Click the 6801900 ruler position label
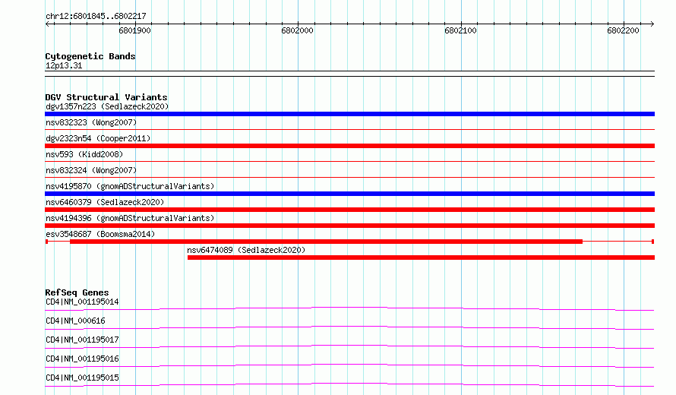676x395 pixels. coord(135,30)
